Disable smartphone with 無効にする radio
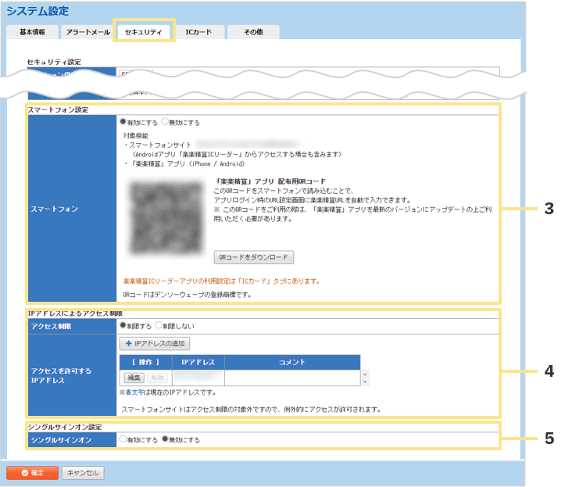The height and width of the screenshot is (487, 565). pyautogui.click(x=166, y=122)
